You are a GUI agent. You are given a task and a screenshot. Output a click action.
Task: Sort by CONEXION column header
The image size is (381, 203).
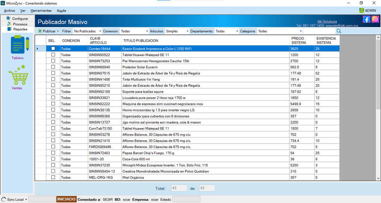74,41
